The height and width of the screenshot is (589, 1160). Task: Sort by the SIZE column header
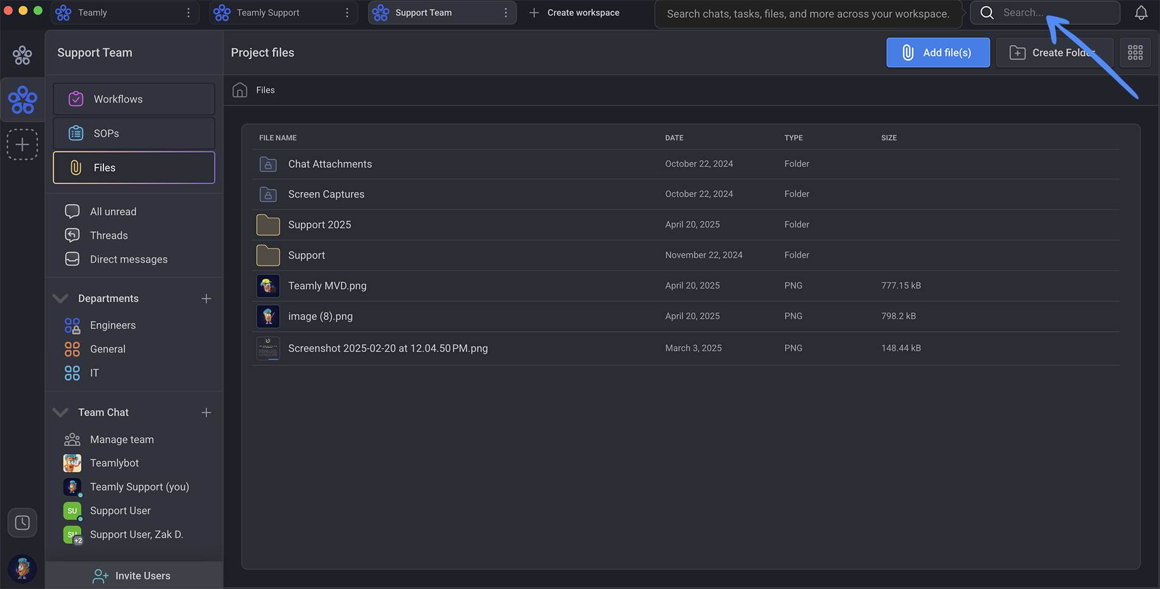coord(889,138)
